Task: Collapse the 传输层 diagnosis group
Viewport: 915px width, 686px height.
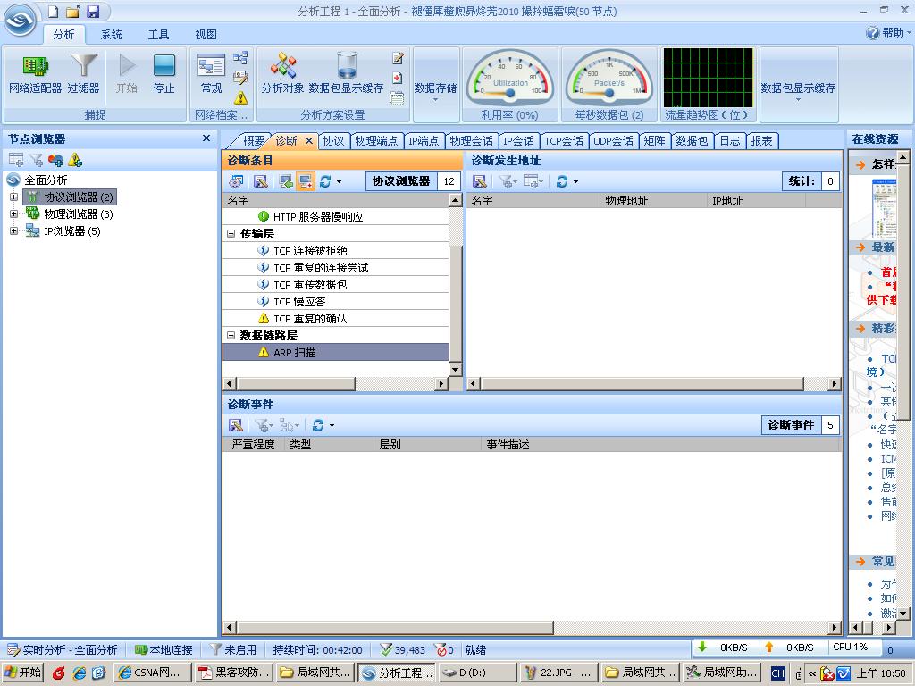Action: 231,234
